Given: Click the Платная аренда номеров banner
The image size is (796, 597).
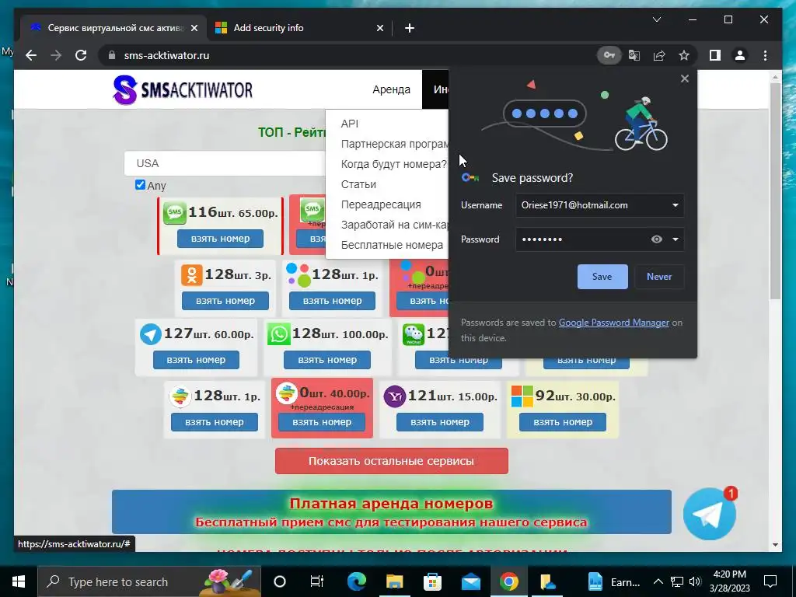Looking at the screenshot, I should pos(392,511).
